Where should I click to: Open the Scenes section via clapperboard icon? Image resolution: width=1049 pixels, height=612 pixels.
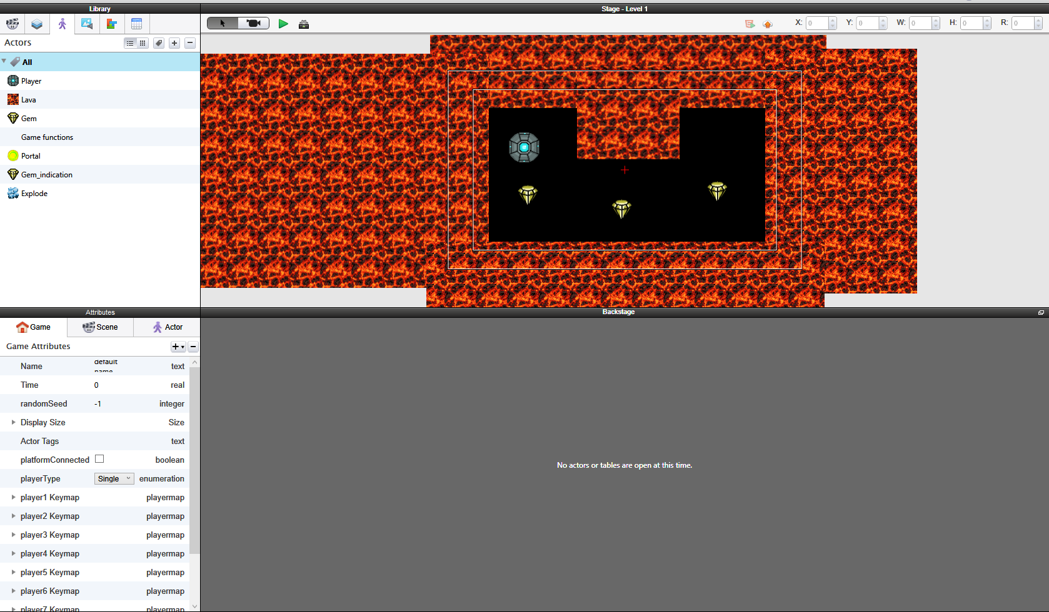click(x=12, y=24)
